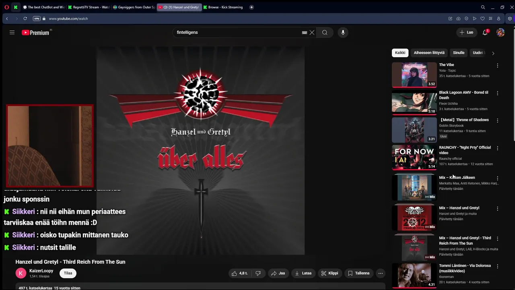Open a new tab with plus button
Image resolution: width=515 pixels, height=290 pixels.
point(251,7)
